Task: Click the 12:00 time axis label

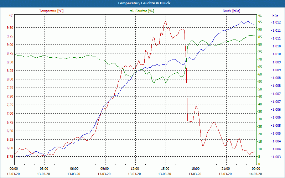Action: [135, 169]
